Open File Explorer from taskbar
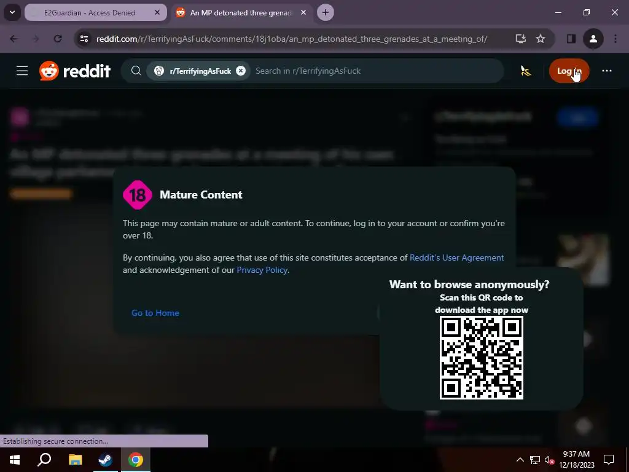 [75, 460]
